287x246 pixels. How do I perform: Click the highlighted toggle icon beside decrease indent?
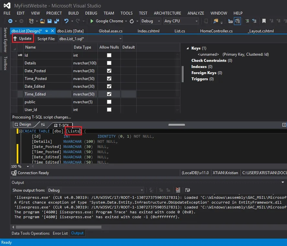point(237,21)
